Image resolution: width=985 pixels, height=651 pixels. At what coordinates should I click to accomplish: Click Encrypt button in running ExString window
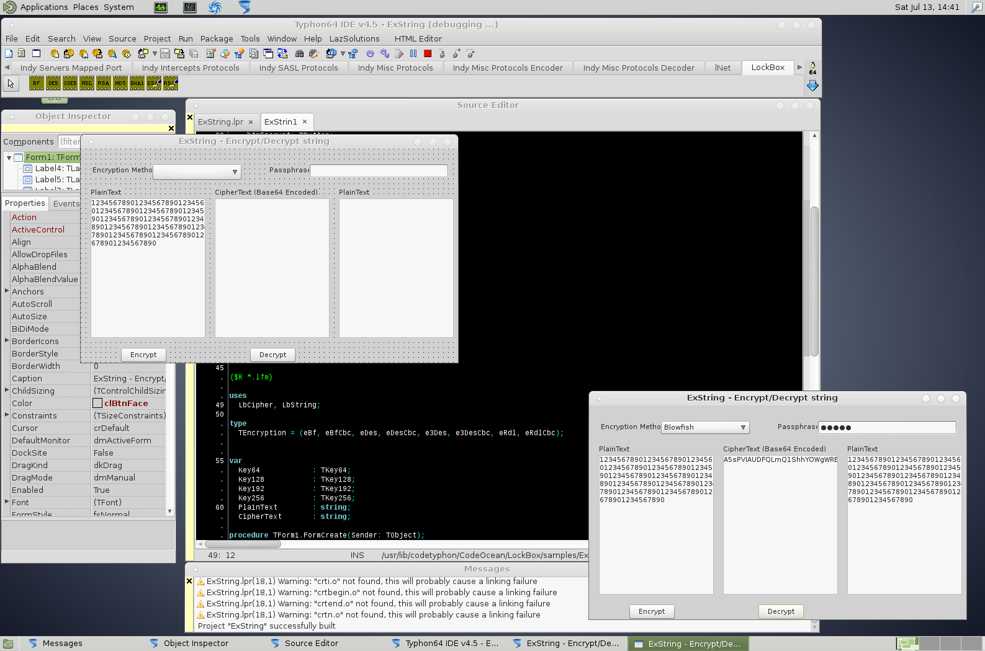click(652, 611)
